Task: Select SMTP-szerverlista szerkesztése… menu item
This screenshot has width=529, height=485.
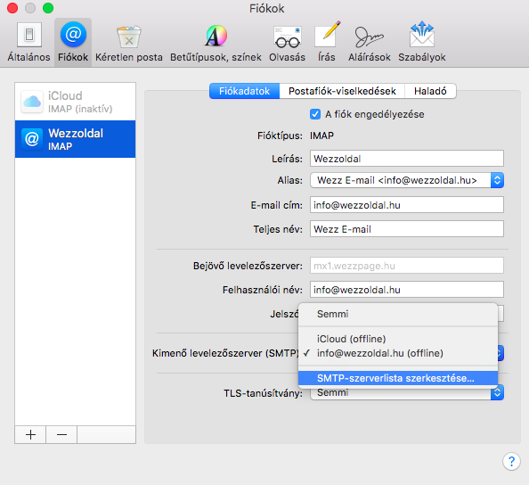Action: coord(398,378)
